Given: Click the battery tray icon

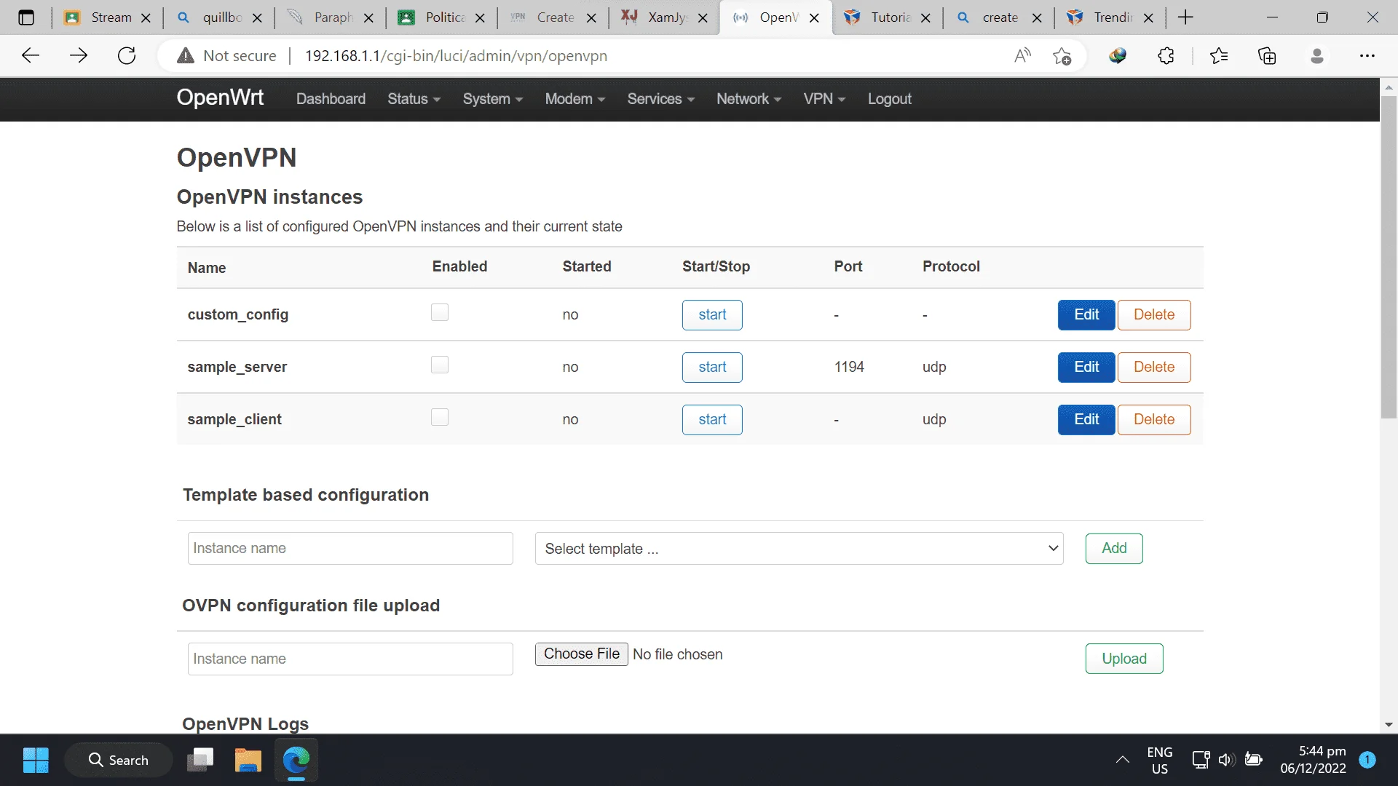Looking at the screenshot, I should pos(1253,760).
